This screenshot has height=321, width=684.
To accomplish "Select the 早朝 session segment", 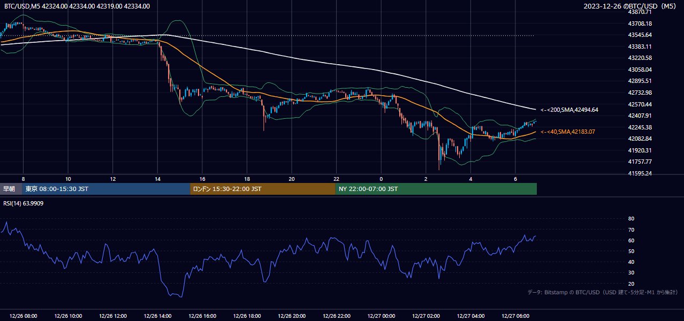I will [11, 189].
